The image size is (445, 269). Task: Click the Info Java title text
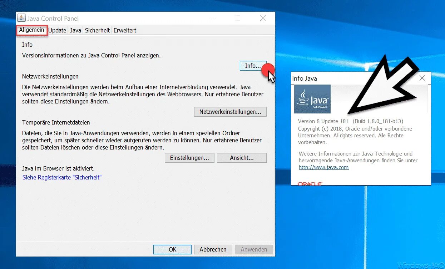(305, 78)
